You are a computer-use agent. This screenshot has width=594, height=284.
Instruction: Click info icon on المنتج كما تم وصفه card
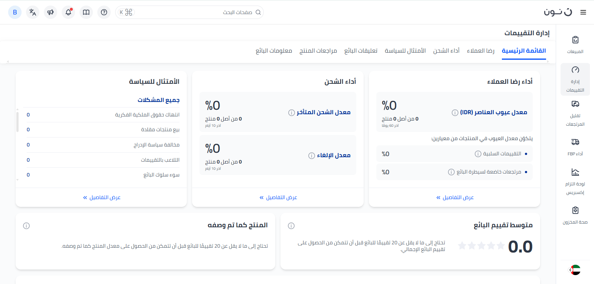[26, 226]
